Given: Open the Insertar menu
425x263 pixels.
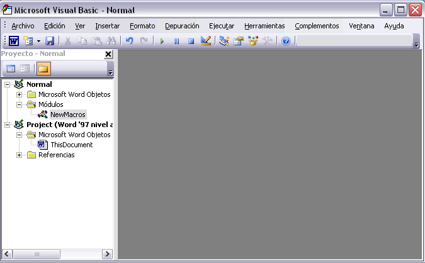Looking at the screenshot, I should pyautogui.click(x=108, y=26).
